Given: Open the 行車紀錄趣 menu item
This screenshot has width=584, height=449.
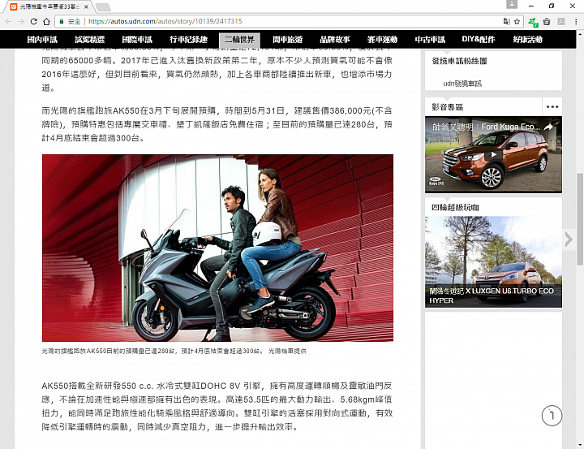Looking at the screenshot, I should [x=188, y=39].
